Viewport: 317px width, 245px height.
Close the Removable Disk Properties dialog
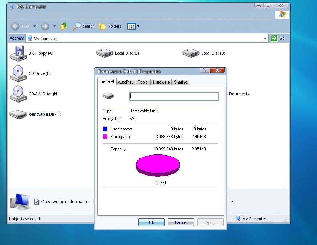click(x=217, y=70)
